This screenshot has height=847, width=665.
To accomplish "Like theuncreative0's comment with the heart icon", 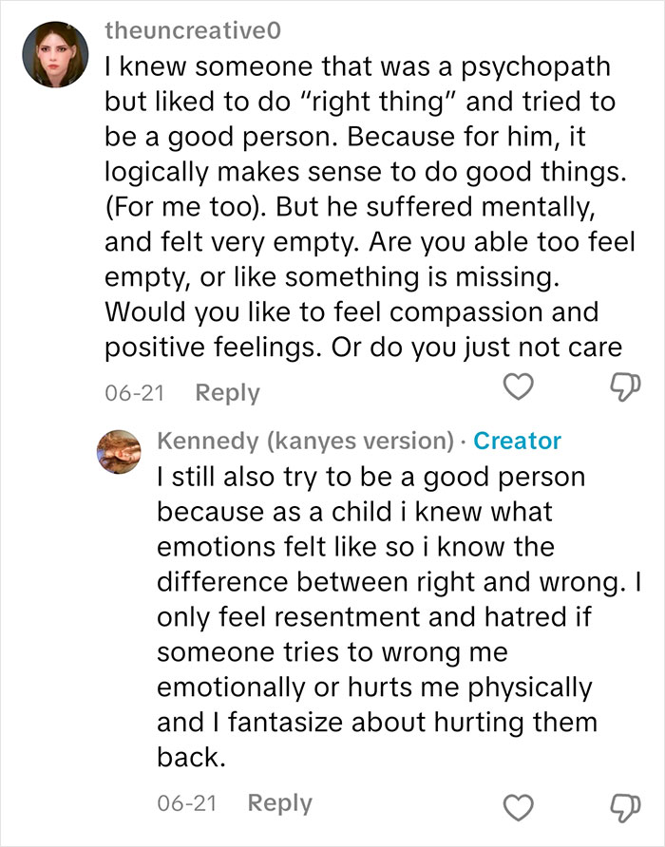I will click(518, 386).
